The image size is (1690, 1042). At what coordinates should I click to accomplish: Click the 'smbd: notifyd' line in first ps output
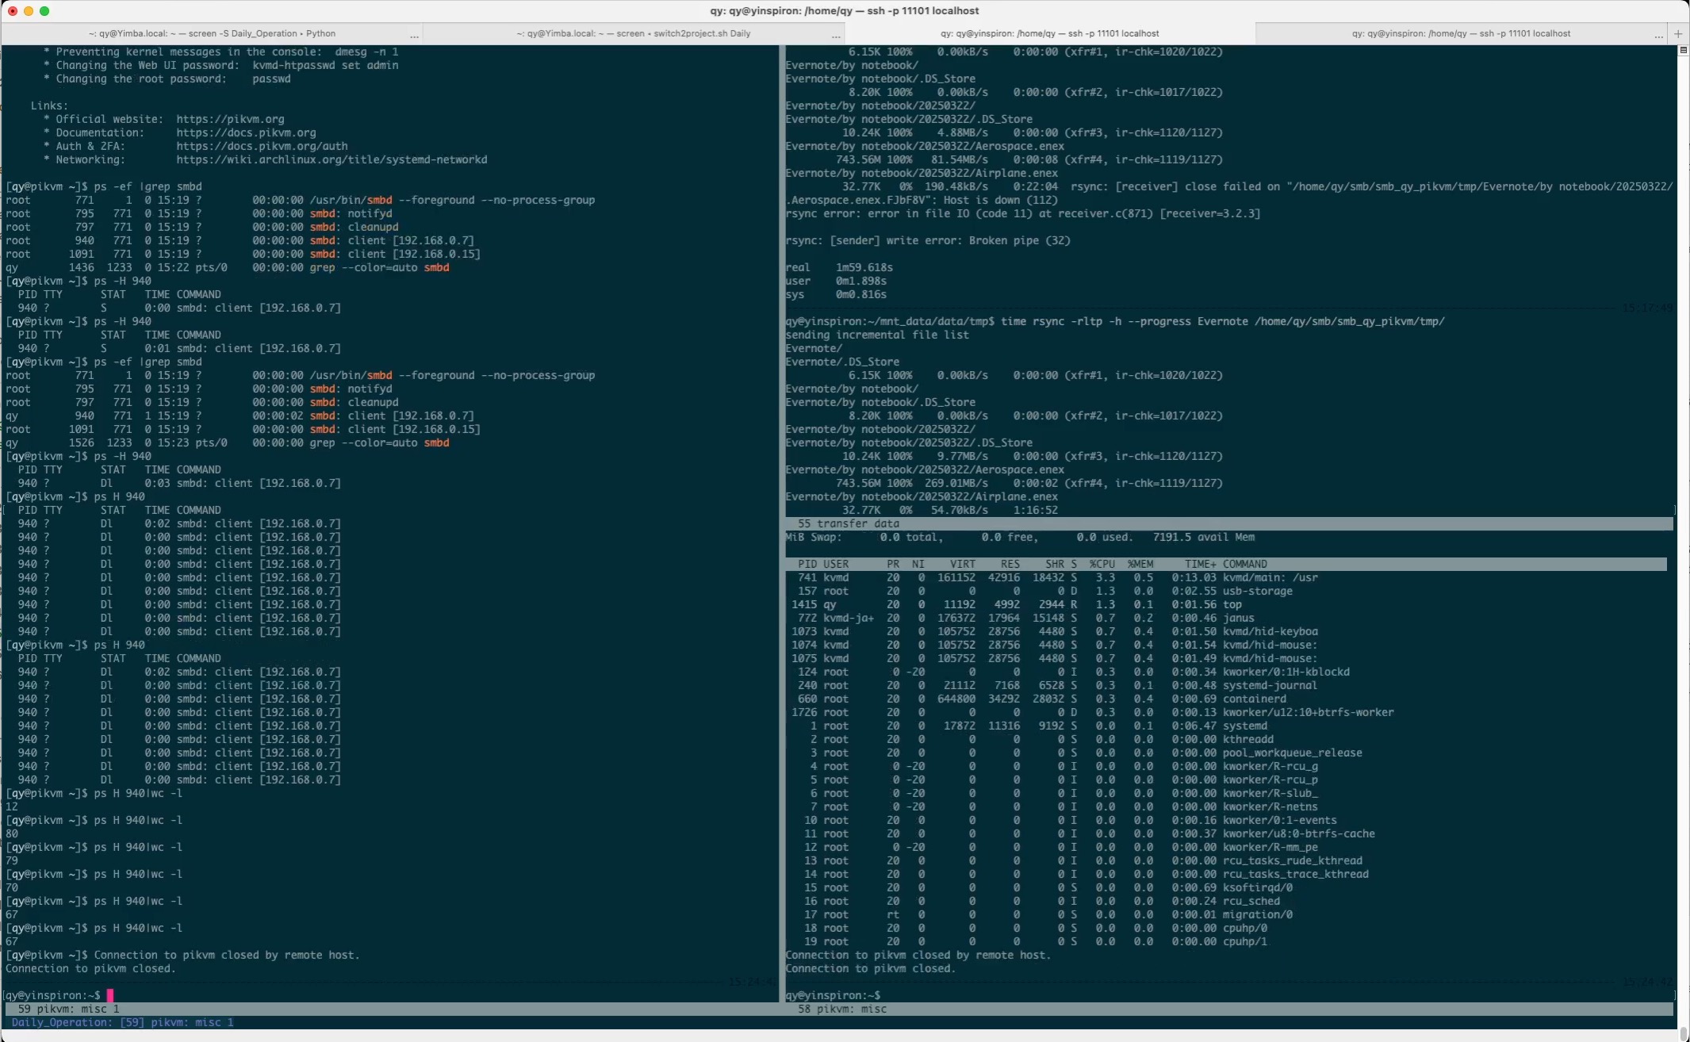click(x=199, y=213)
